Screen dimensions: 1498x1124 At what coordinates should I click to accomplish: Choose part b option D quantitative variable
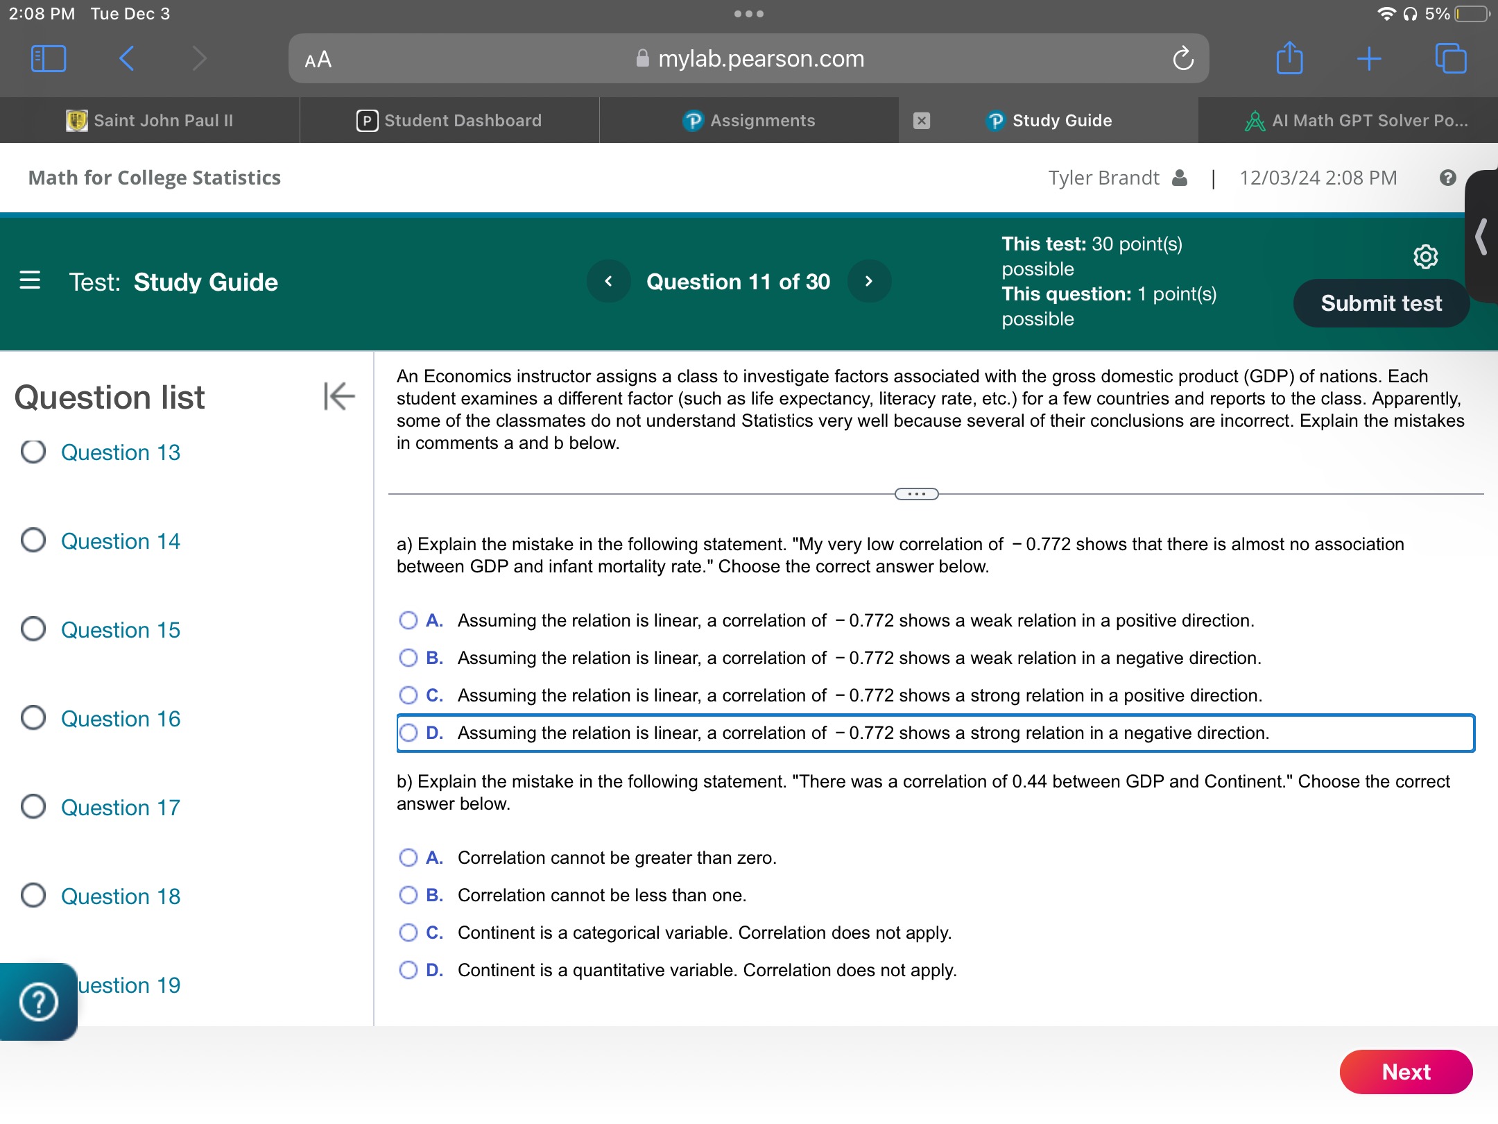tap(408, 970)
